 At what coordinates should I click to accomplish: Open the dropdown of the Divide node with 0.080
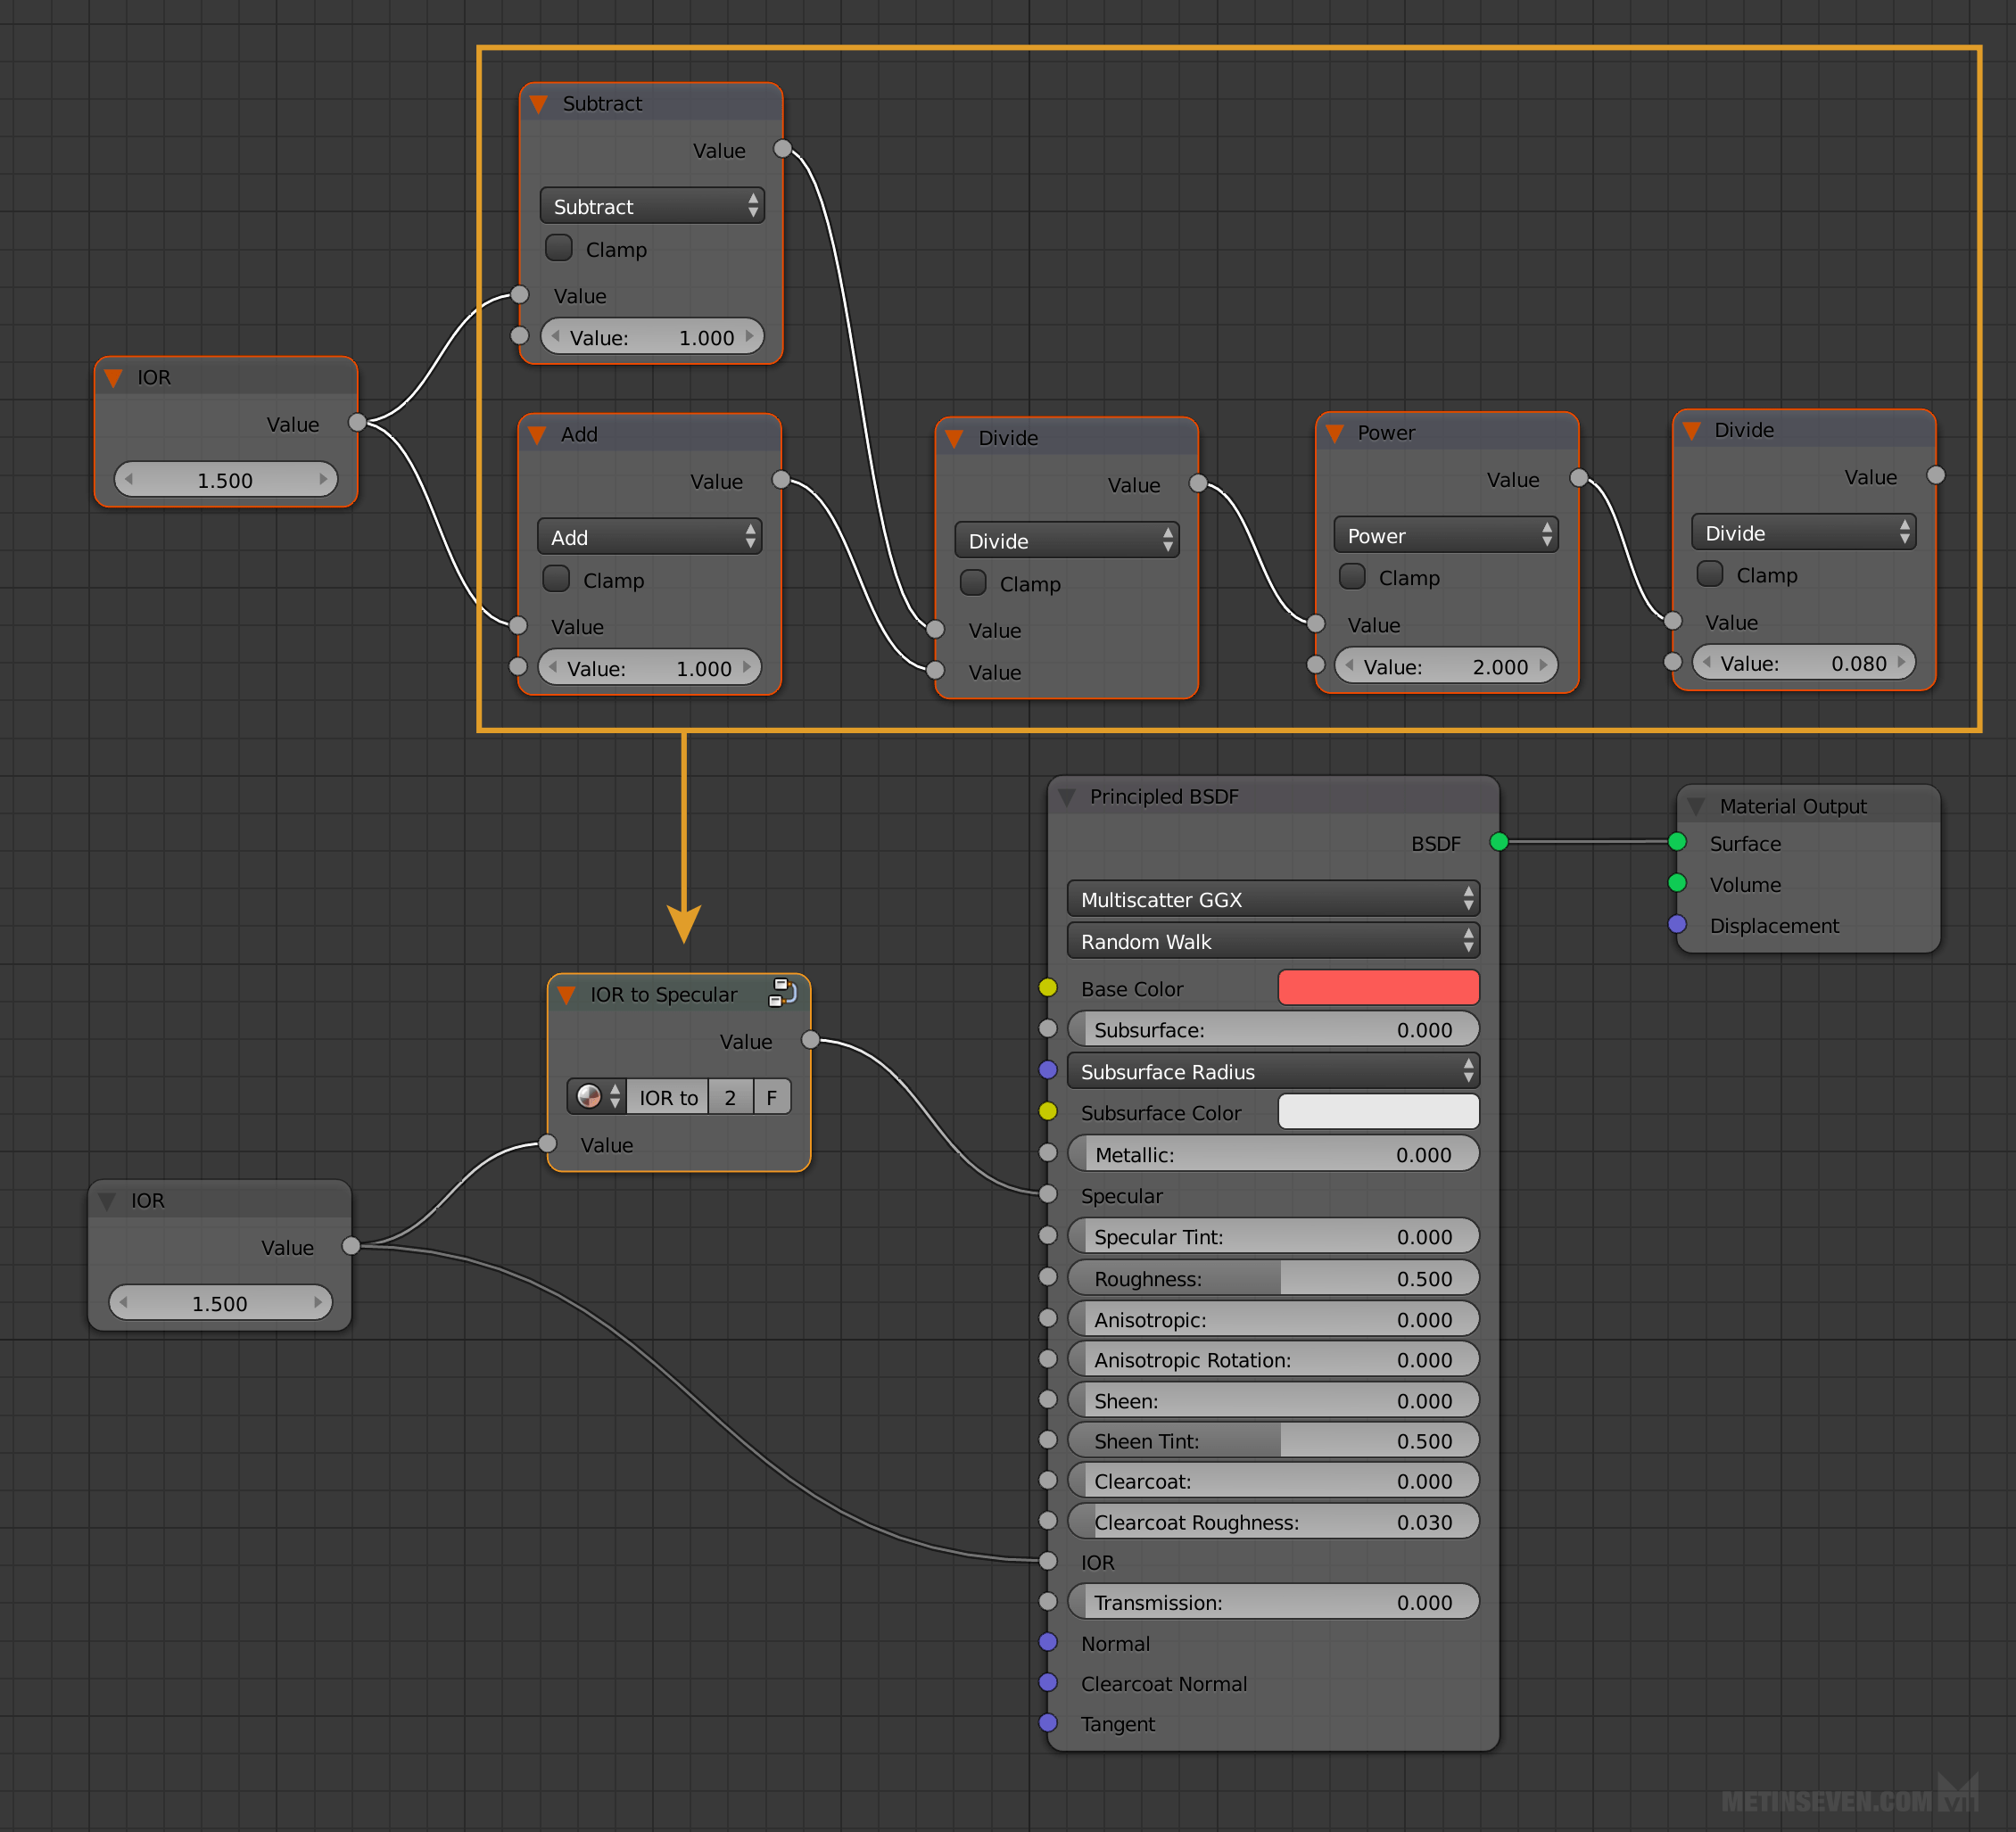pyautogui.click(x=1804, y=532)
